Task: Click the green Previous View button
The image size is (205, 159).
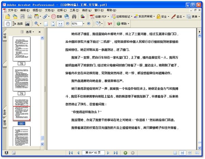Action: [x=125, y=153]
